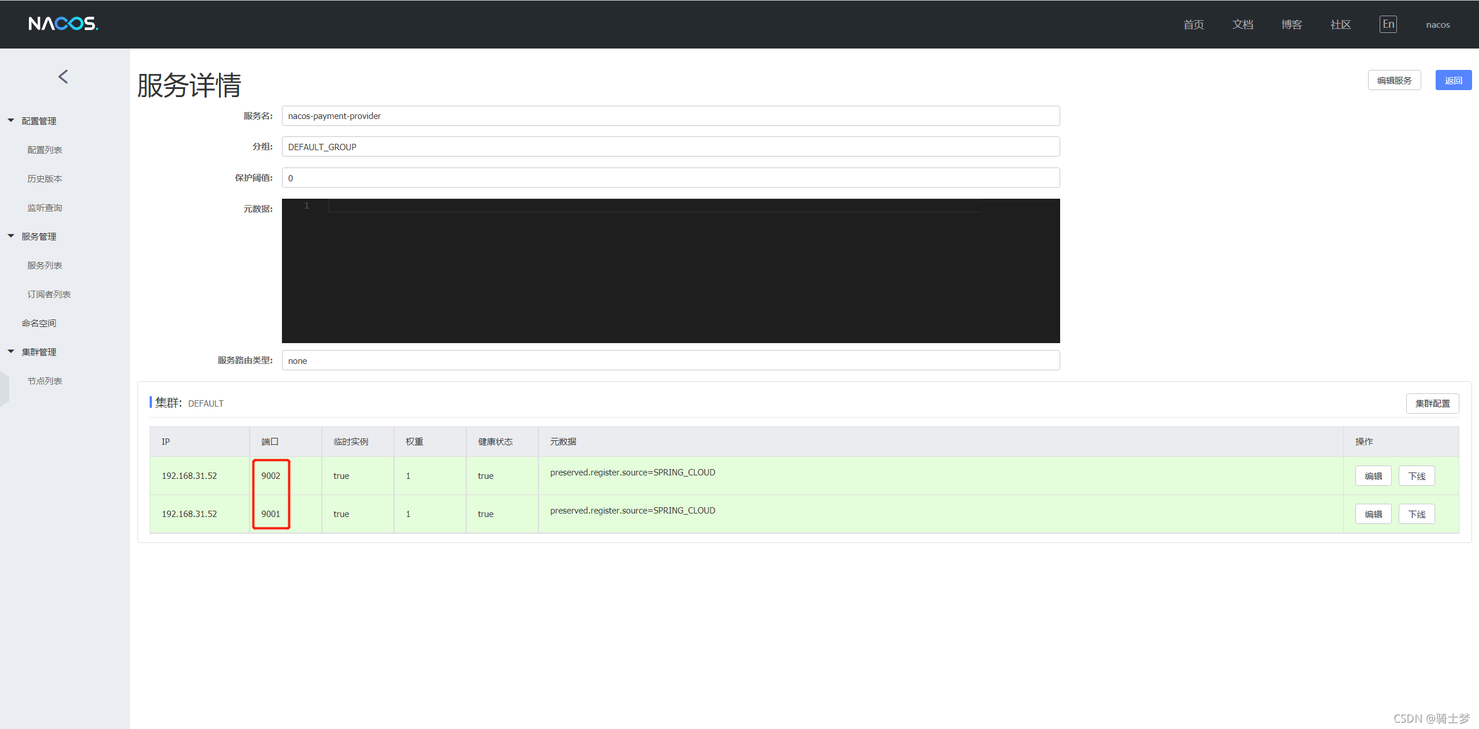Click 服务详情 page title
1479x729 pixels.
pos(189,85)
